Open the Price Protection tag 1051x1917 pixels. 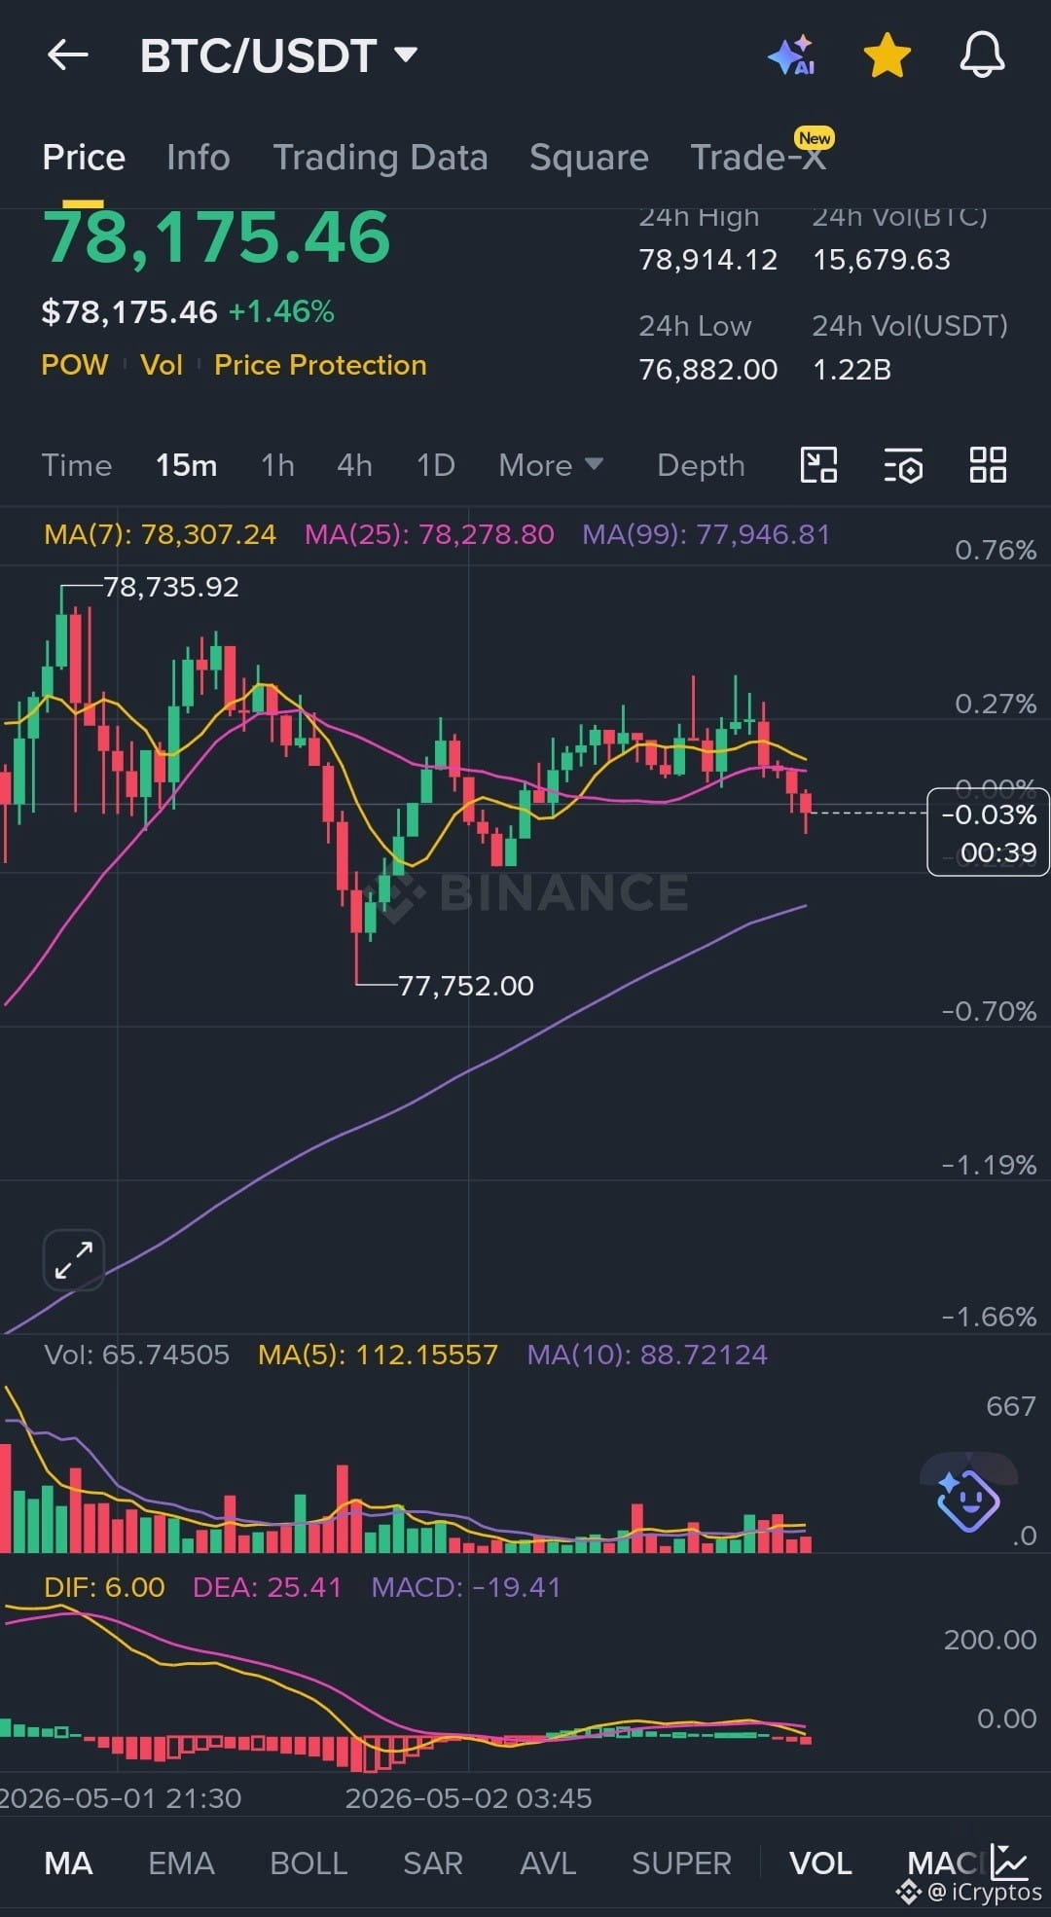coord(320,365)
